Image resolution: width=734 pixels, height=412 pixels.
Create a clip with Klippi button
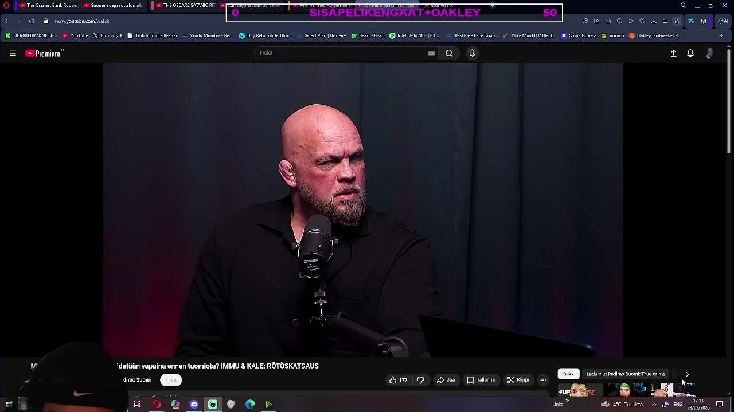point(518,380)
